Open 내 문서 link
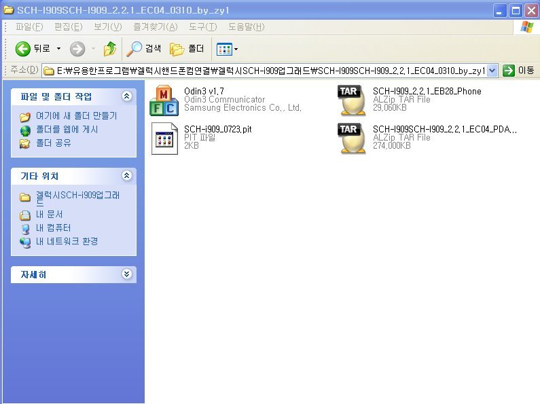Screen dimensions: 540x404 point(50,215)
